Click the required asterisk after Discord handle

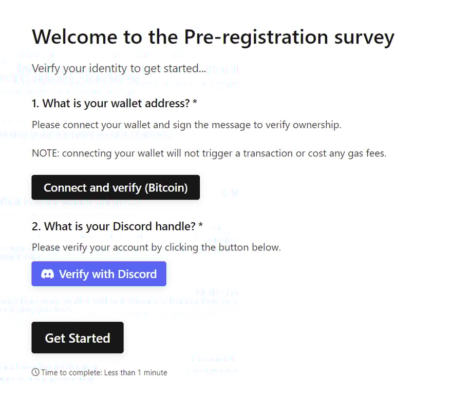pos(201,226)
